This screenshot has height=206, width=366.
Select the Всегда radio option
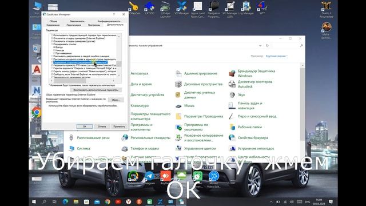coord(54,47)
